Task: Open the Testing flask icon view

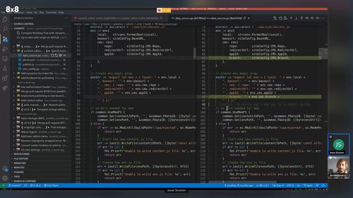Action: point(5,68)
